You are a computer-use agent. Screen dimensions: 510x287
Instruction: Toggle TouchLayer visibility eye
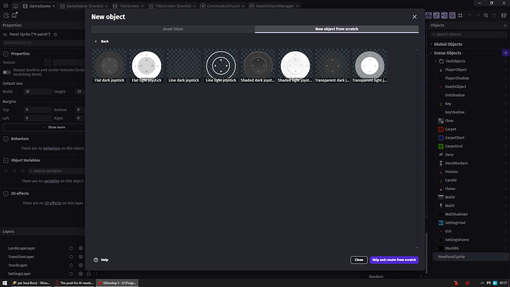click(81, 266)
